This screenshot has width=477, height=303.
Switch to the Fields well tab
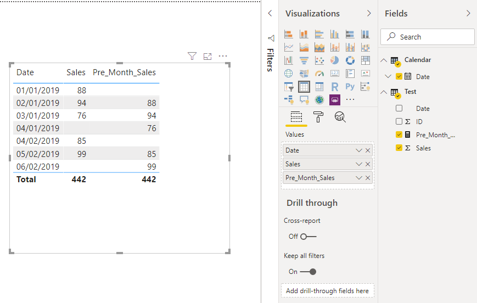(x=296, y=117)
